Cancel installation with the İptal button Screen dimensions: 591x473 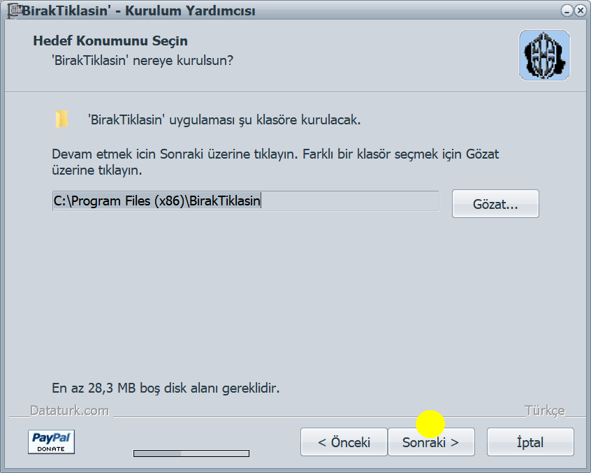[530, 442]
